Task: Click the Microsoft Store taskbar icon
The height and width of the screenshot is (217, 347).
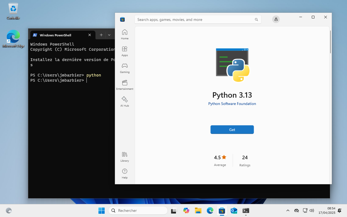Action: [x=222, y=210]
